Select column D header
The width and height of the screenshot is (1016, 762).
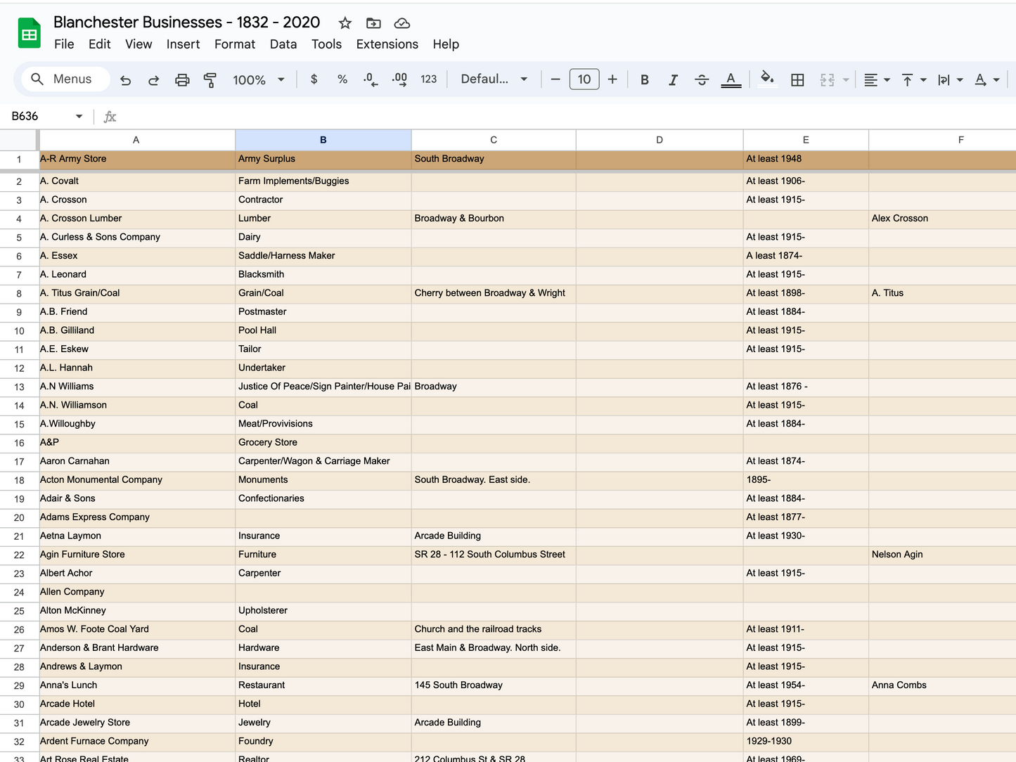click(660, 140)
